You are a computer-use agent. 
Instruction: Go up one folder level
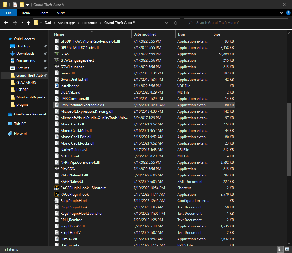pos(29,23)
